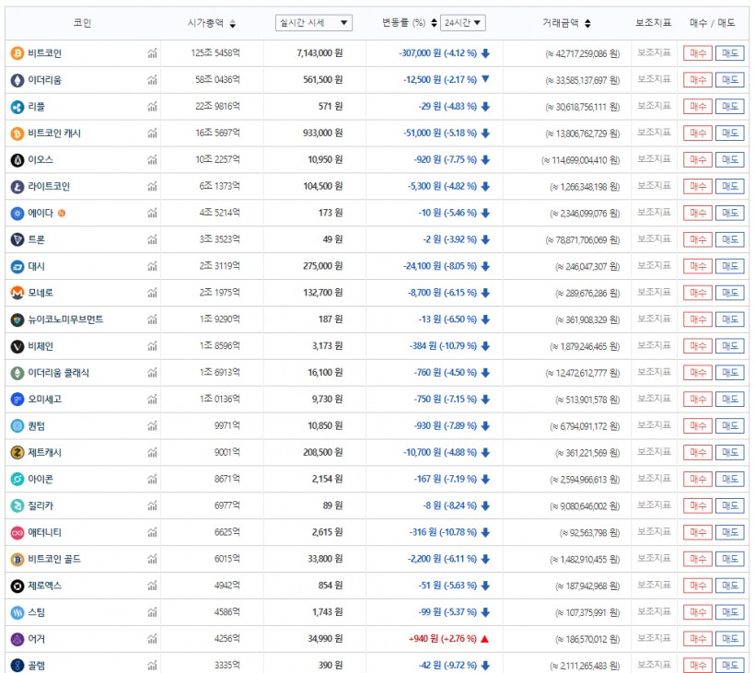Click the 매도 button for 퀀텀

[729, 426]
